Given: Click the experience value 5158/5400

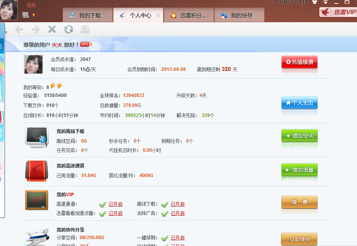Looking at the screenshot, I should 55,95.
